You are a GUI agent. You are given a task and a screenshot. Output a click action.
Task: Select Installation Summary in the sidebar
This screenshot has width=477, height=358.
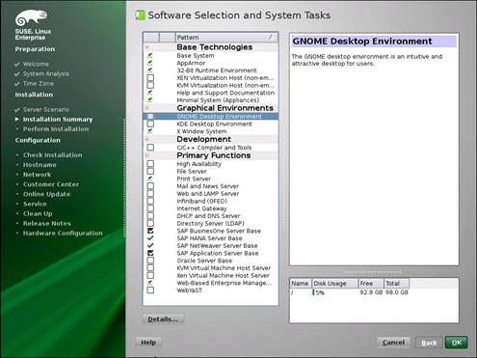point(58,120)
